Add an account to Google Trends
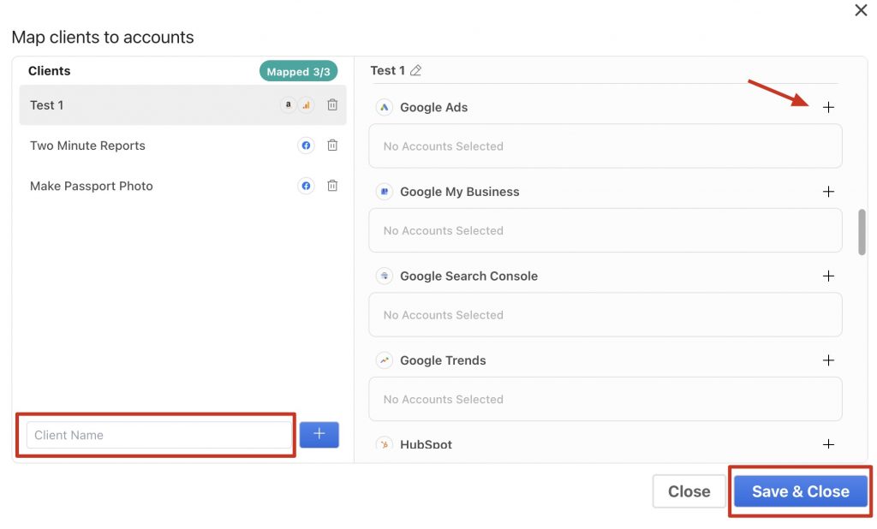The width and height of the screenshot is (877, 529). pos(828,360)
